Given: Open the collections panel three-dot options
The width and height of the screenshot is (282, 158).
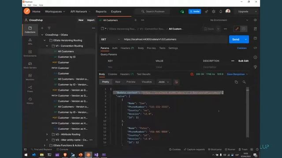Looking at the screenshot, I should point(93,28).
